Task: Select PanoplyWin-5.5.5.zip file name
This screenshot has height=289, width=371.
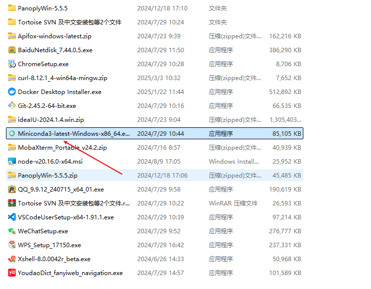Action: pyautogui.click(x=48, y=176)
